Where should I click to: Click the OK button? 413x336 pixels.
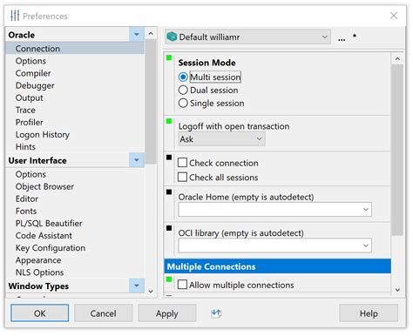[40, 313]
